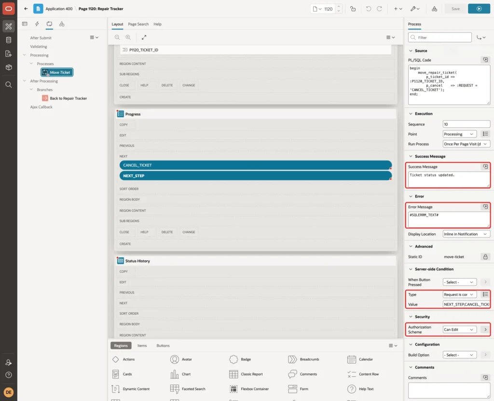Run the page with the play button
The height and width of the screenshot is (401, 494).
click(479, 9)
